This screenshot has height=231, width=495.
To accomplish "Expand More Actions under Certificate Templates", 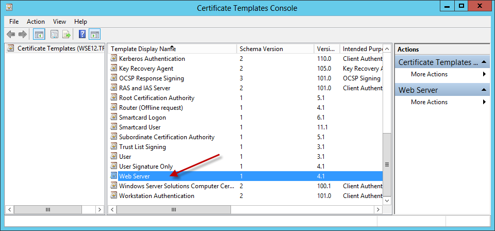I will (429, 74).
